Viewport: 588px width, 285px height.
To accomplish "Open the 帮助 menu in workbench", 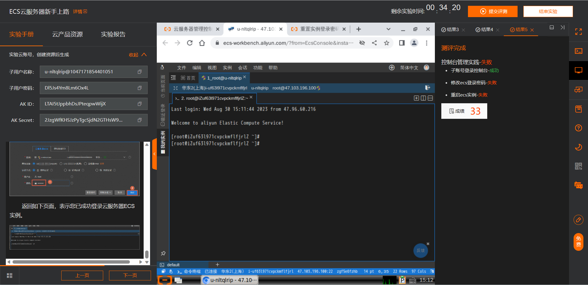I will click(x=273, y=68).
